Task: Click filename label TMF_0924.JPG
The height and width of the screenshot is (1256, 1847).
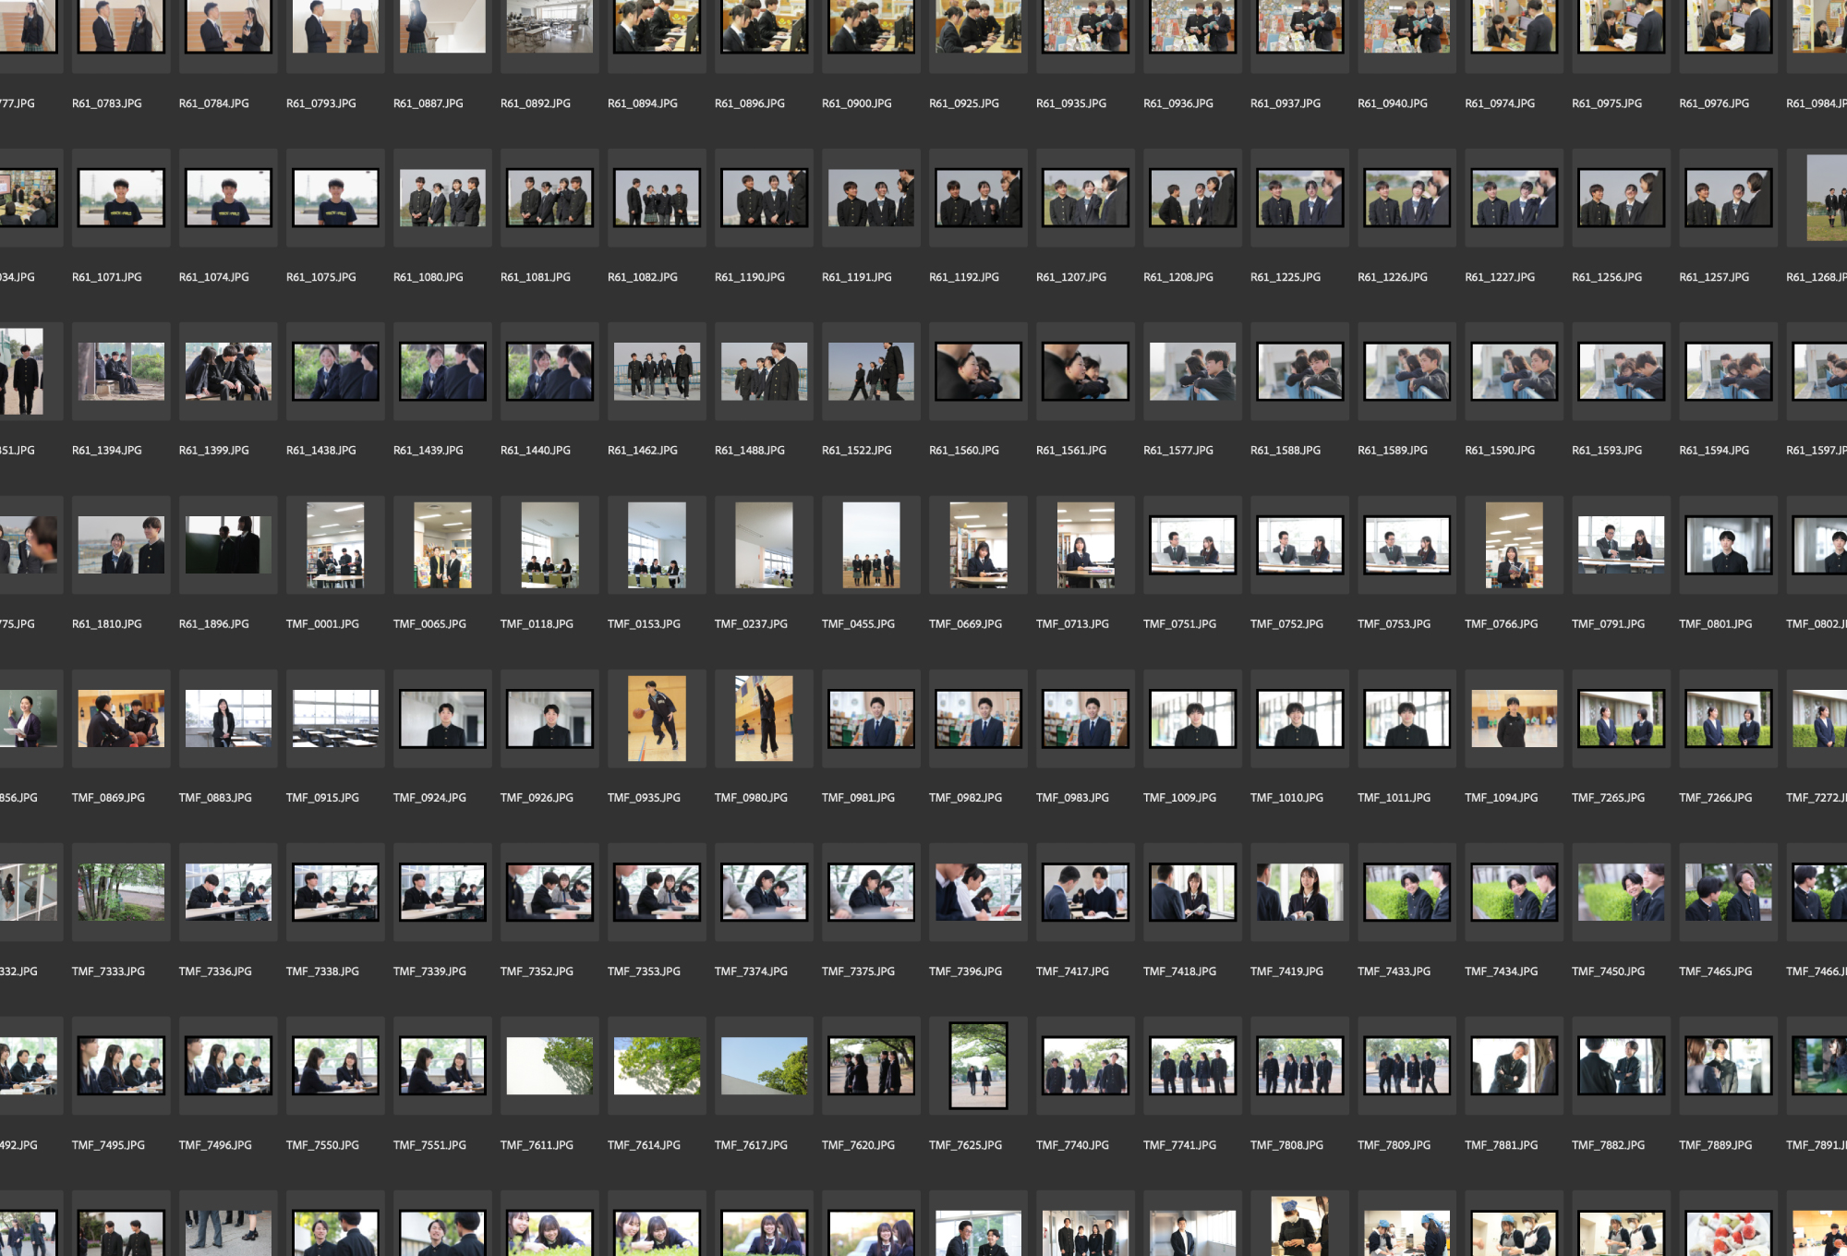Action: click(x=429, y=798)
